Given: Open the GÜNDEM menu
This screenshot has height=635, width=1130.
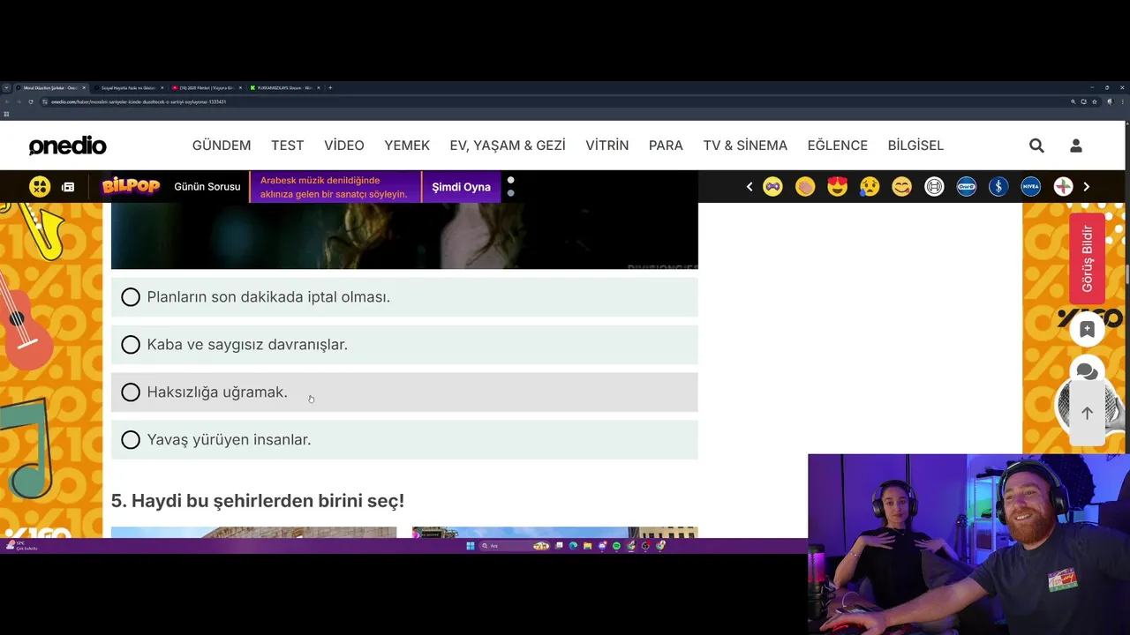Looking at the screenshot, I should 222,146.
